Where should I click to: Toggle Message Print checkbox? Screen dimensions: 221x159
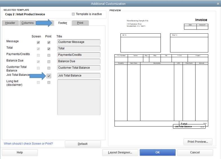[x=49, y=42]
